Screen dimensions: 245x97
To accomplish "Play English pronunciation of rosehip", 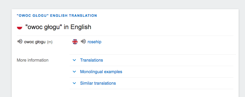I will (83, 42).
